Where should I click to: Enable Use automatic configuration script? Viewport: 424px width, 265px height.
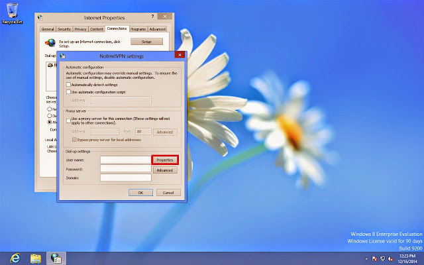69,92
